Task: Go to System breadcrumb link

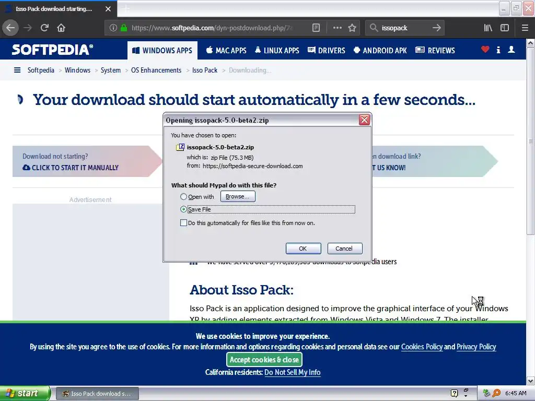Action: pyautogui.click(x=111, y=70)
